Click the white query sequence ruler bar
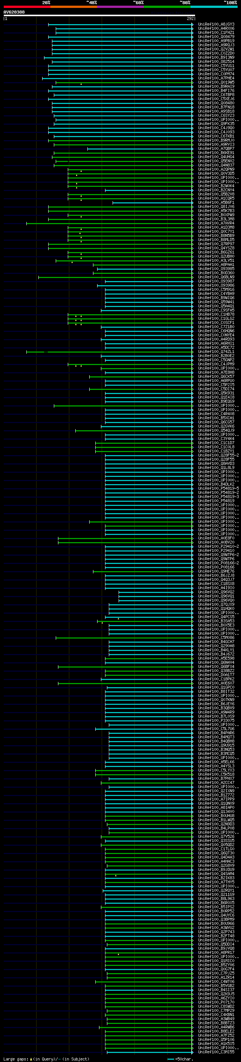This screenshot has width=241, height=1062. (x=99, y=15)
